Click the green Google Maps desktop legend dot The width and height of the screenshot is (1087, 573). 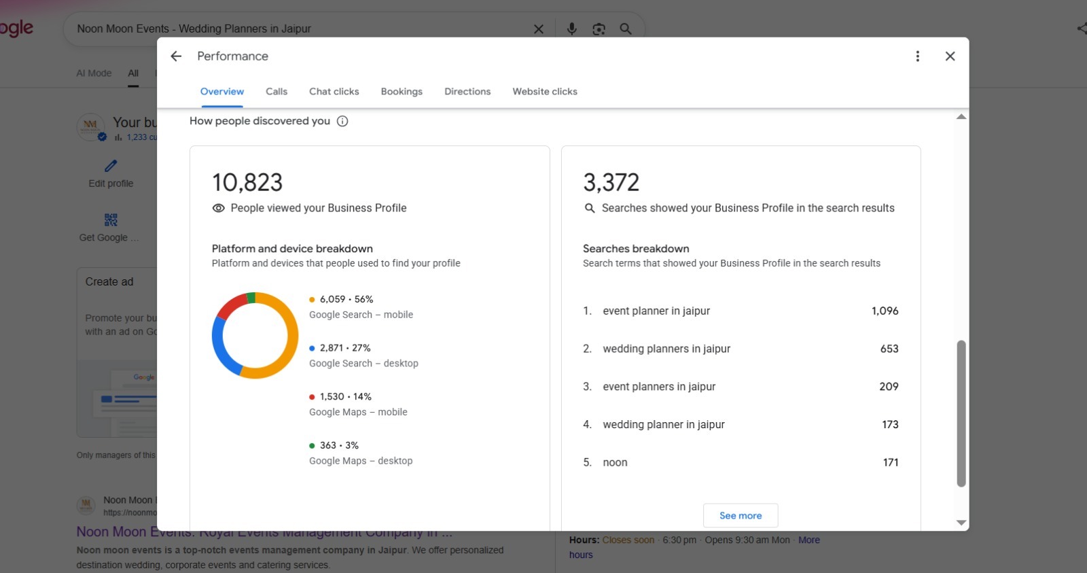pos(312,446)
